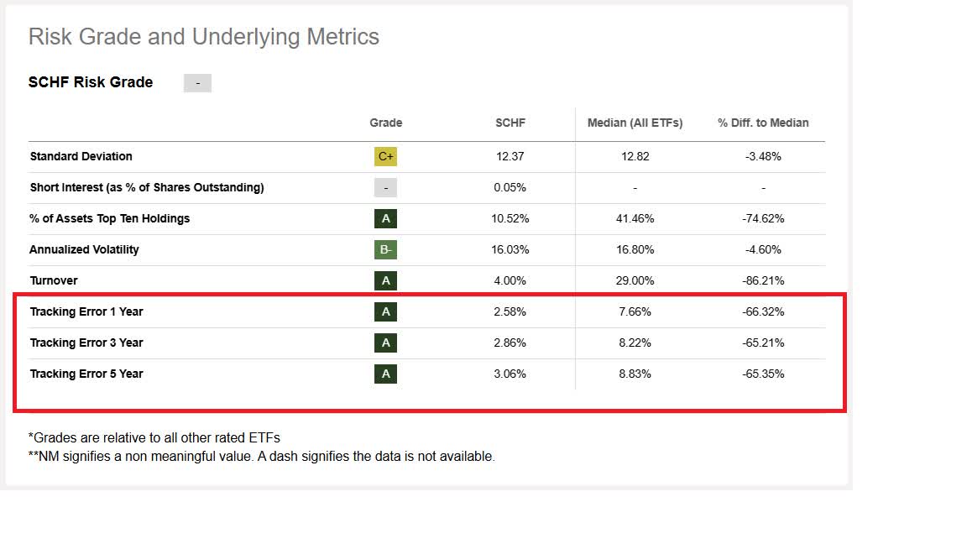Click the SCHF Risk Grade dash badge
Screen dimensions: 967x544
(x=197, y=83)
